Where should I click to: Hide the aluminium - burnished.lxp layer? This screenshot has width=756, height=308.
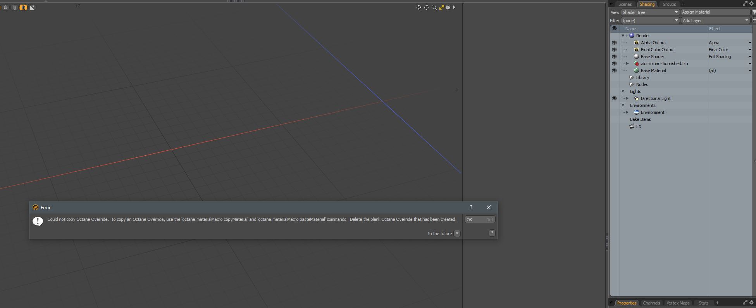(614, 64)
